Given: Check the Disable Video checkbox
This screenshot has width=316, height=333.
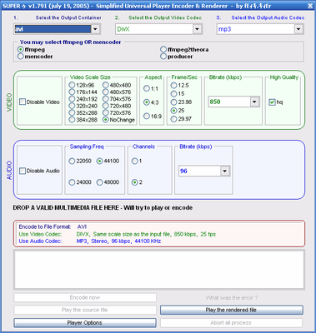Looking at the screenshot, I should click(23, 102).
